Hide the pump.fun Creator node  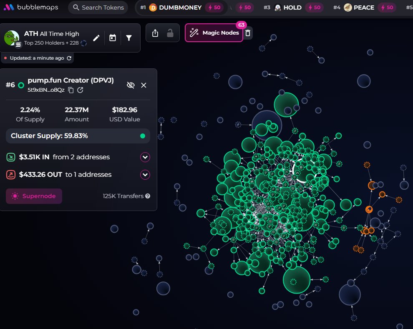pos(131,85)
